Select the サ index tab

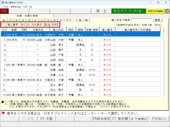(x=23, y=20)
